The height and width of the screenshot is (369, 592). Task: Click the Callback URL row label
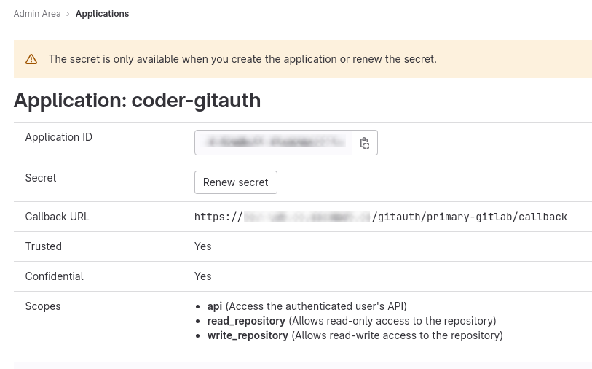[58, 217]
